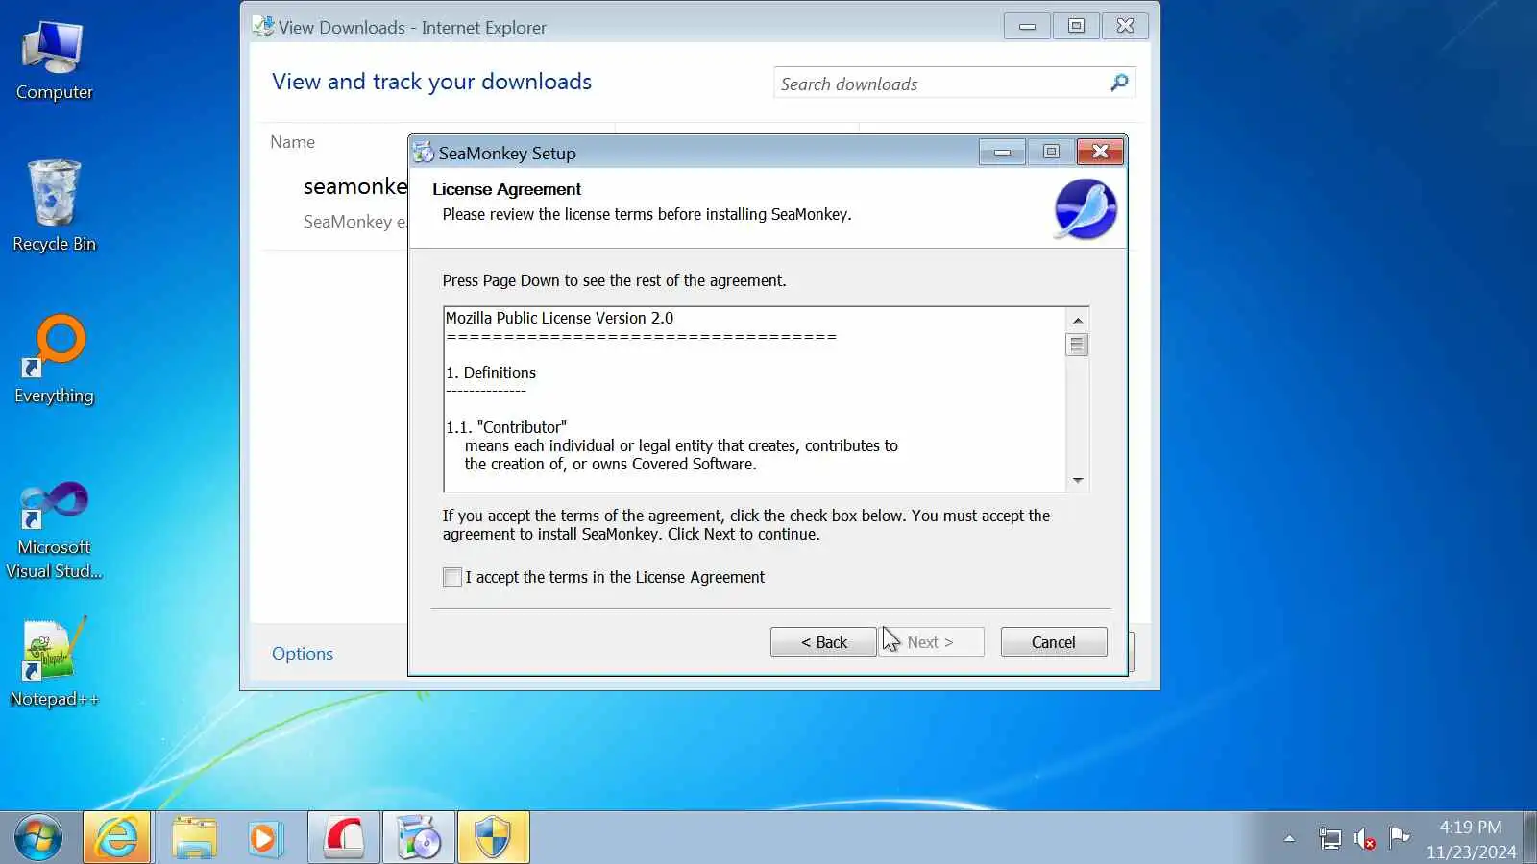Click the View Downloads window title icon
This screenshot has height=864, width=1537.
pos(262,27)
